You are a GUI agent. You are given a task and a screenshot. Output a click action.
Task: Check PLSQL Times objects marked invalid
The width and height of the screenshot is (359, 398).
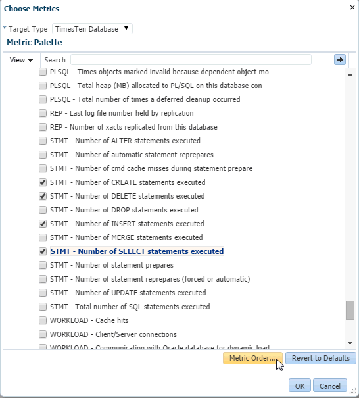[43, 72]
